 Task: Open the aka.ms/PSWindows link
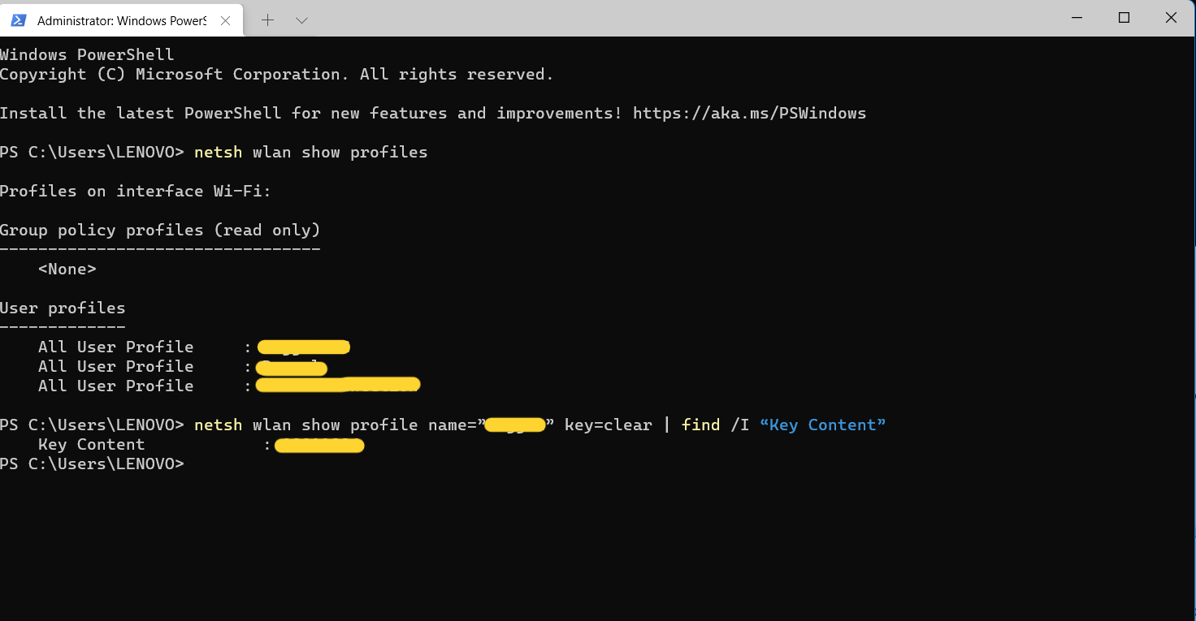pyautogui.click(x=749, y=113)
